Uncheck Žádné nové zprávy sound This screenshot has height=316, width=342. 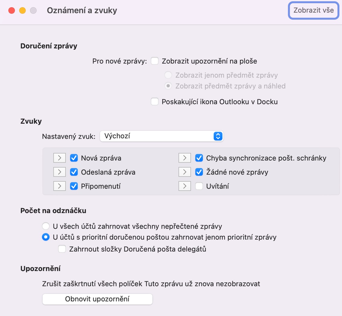coord(199,172)
